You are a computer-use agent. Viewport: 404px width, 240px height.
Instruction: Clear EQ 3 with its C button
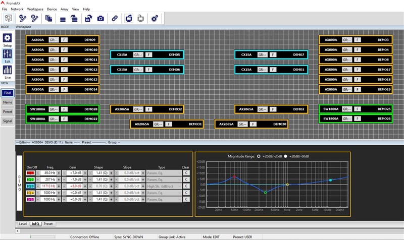coord(186,186)
